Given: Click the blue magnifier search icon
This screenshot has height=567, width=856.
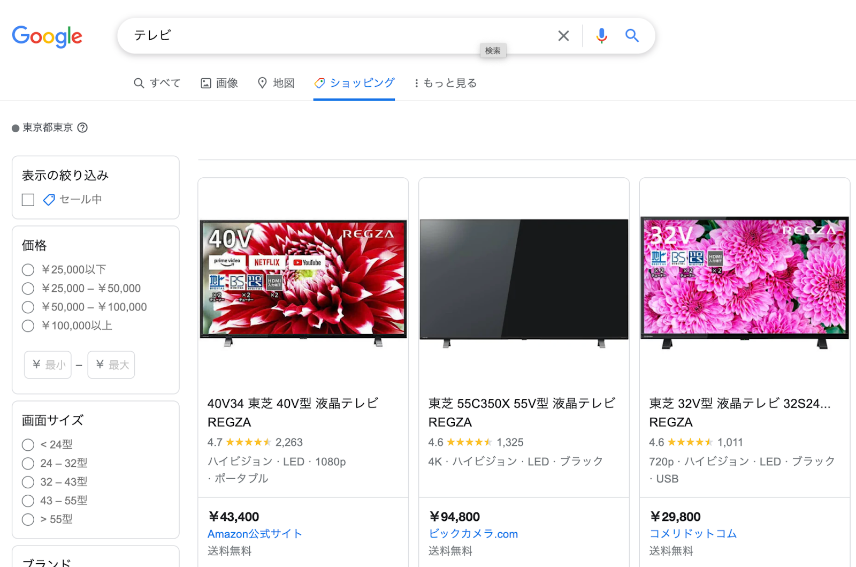Looking at the screenshot, I should (632, 36).
